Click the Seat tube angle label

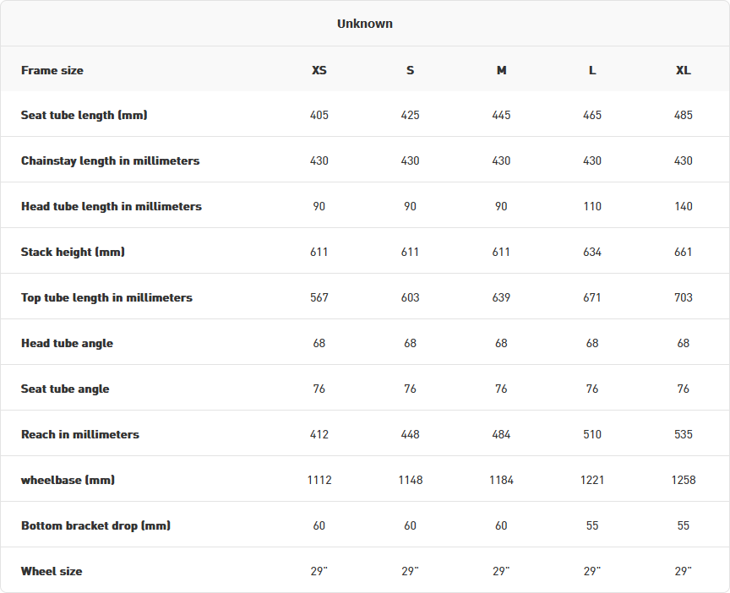(65, 389)
